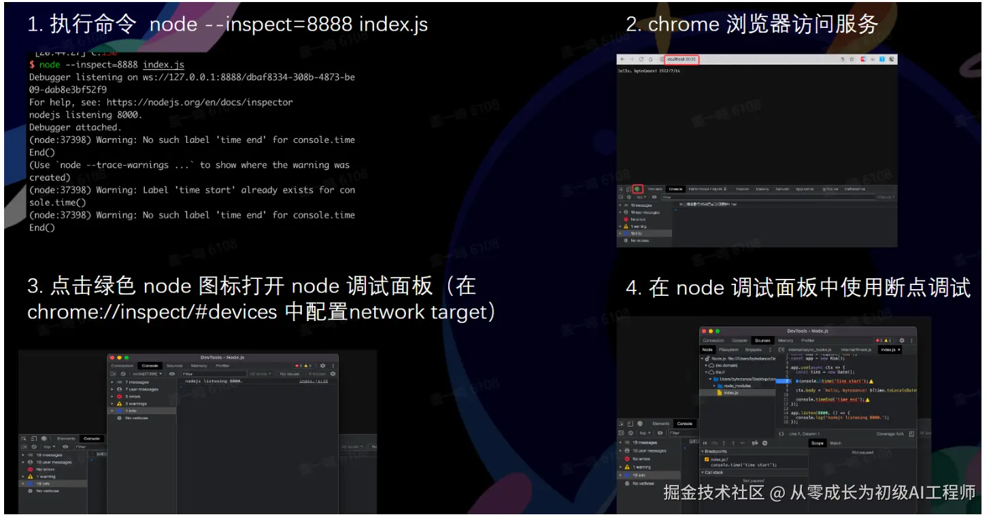The height and width of the screenshot is (517, 991).
Task: Click the forward arrow in step 2 Chrome
Action: (x=632, y=59)
